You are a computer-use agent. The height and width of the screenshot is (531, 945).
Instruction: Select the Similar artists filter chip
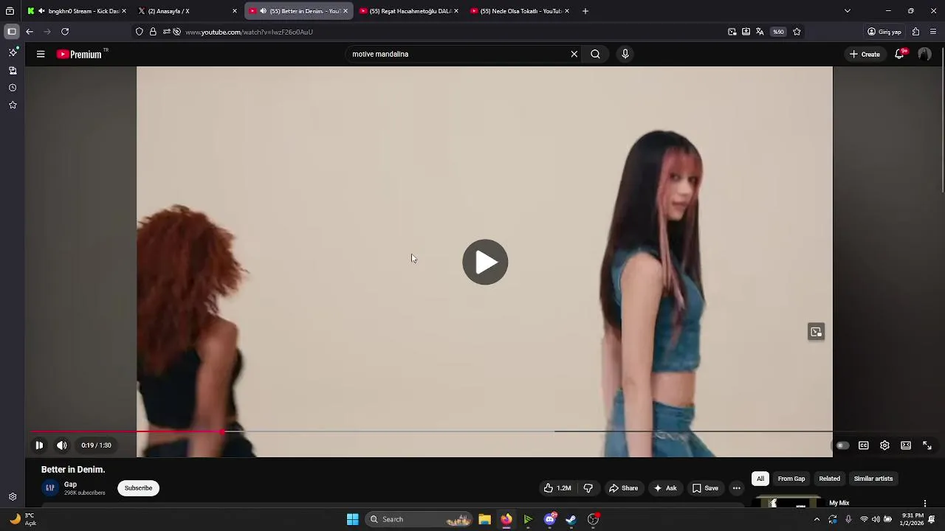(x=873, y=479)
